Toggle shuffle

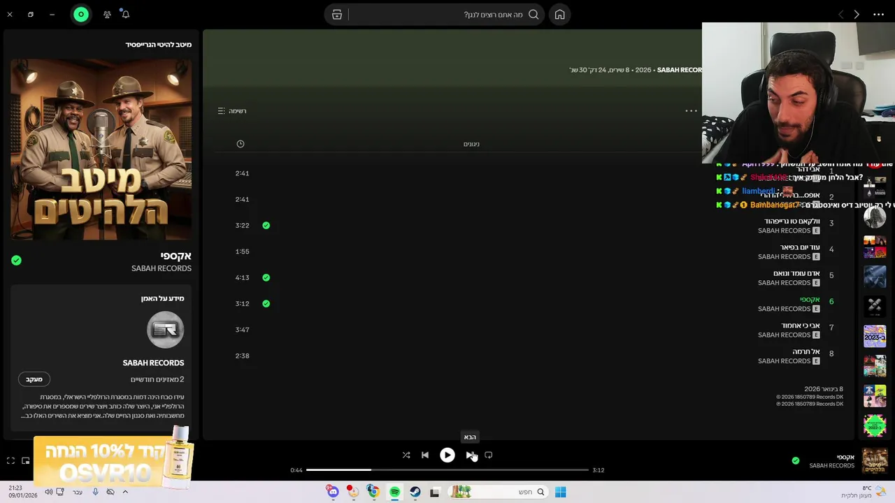tap(406, 455)
